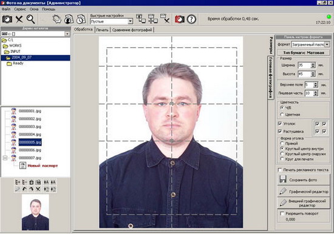Open the Помощь menu
Viewport: 334px width, 234px height.
[x=49, y=9]
